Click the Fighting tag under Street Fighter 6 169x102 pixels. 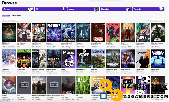click(124, 73)
